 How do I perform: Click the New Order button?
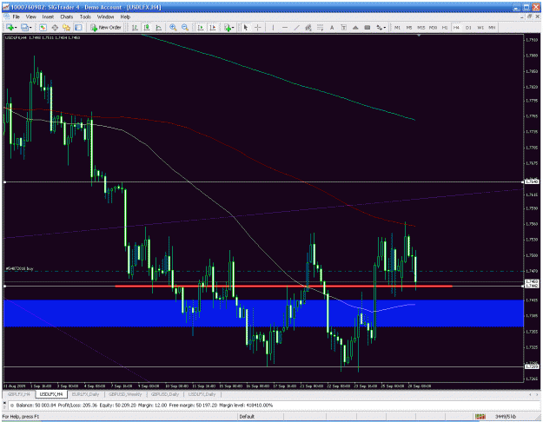coord(106,27)
